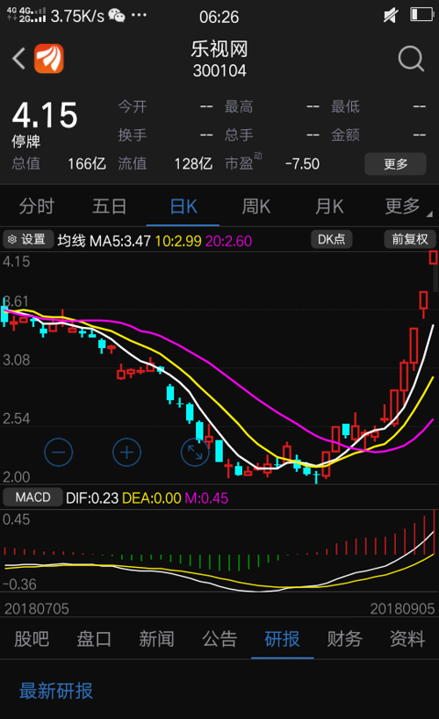Tap the current price 4.15
Image resolution: width=439 pixels, height=719 pixels.
tap(45, 115)
